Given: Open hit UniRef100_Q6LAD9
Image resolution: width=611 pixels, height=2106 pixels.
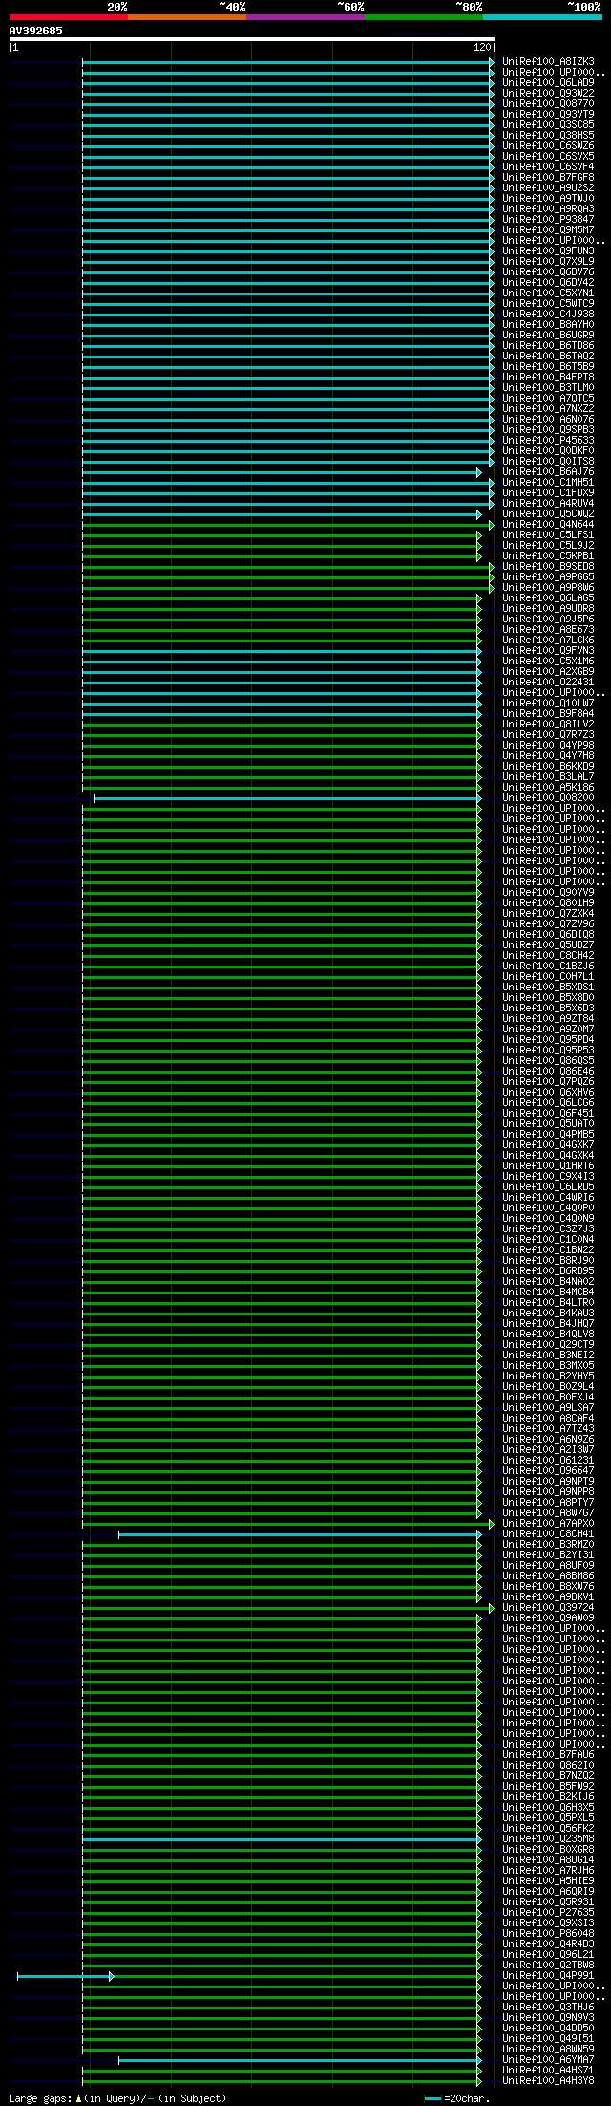Looking at the screenshot, I should point(548,83).
